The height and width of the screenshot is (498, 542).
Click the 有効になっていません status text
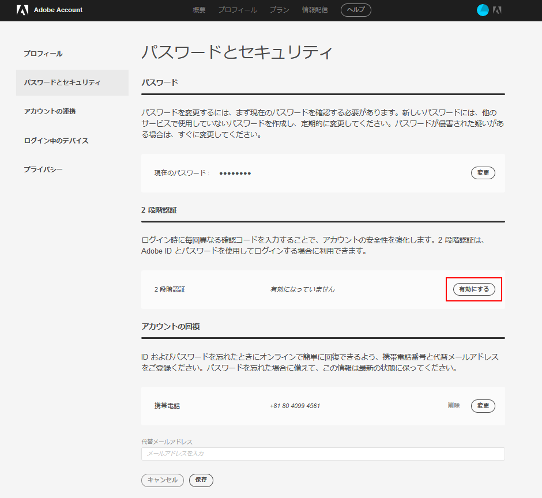pos(303,289)
